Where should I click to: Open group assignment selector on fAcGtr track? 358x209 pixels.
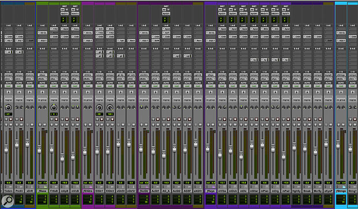point(144,100)
